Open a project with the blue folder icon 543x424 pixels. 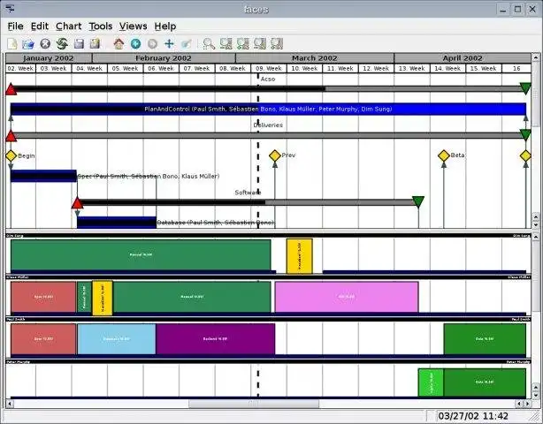point(28,44)
